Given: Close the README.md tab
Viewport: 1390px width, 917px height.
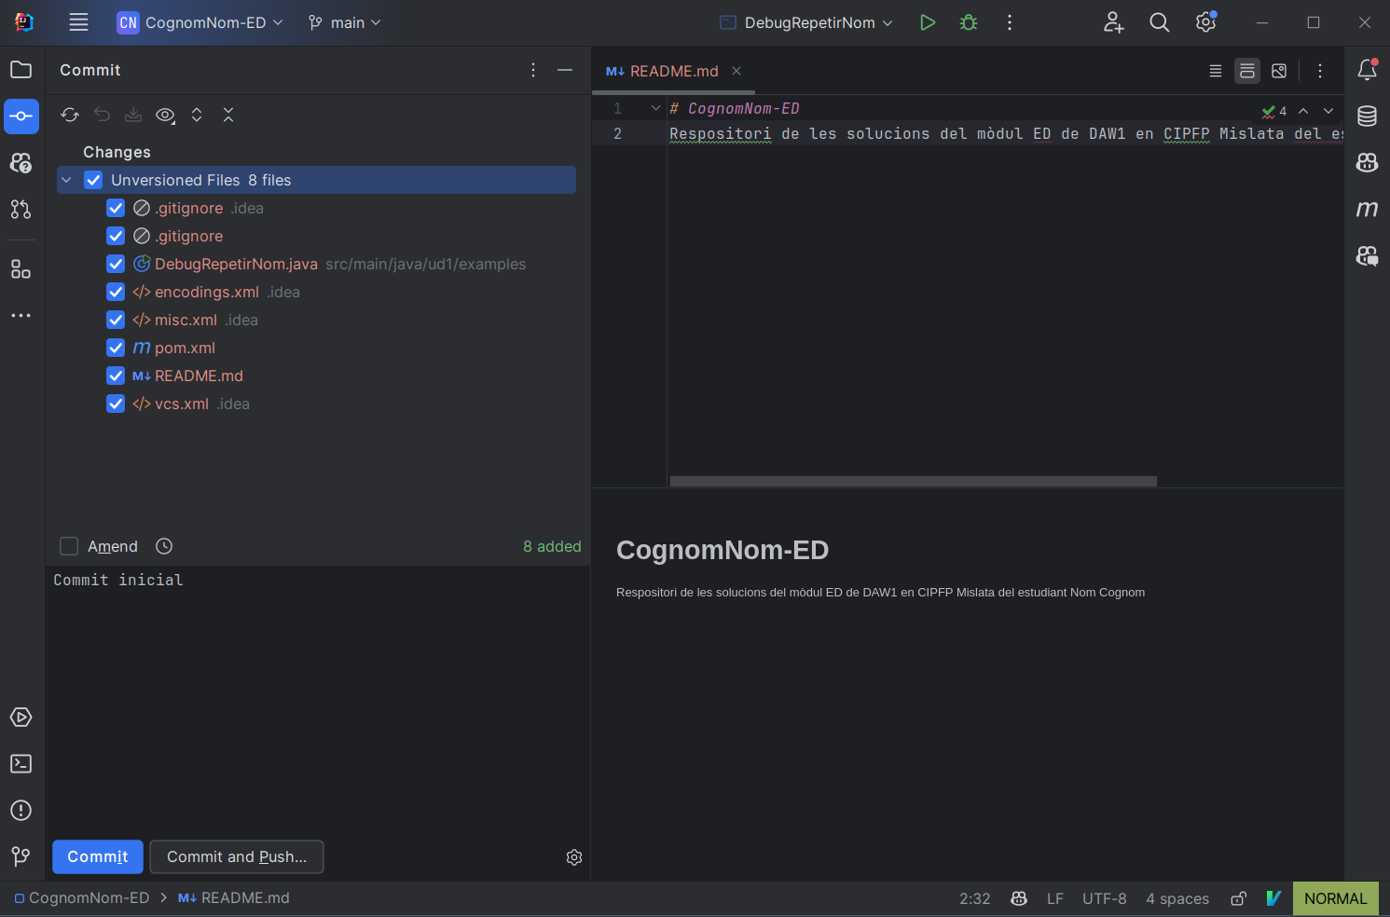Looking at the screenshot, I should pos(736,71).
